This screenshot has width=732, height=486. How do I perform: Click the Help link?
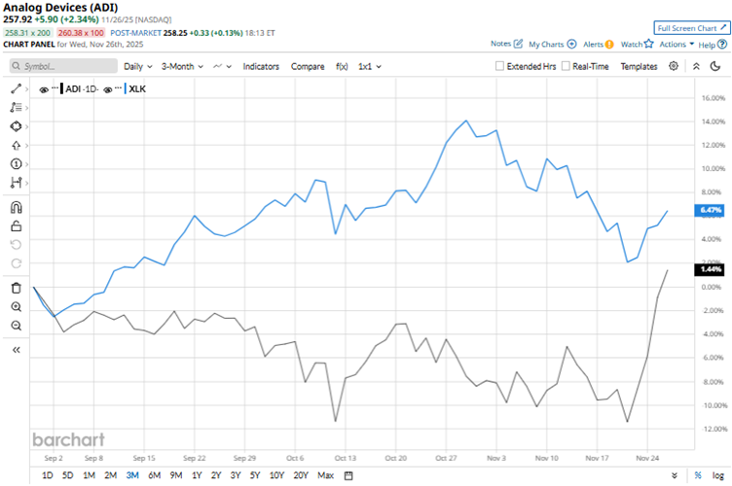pos(707,45)
